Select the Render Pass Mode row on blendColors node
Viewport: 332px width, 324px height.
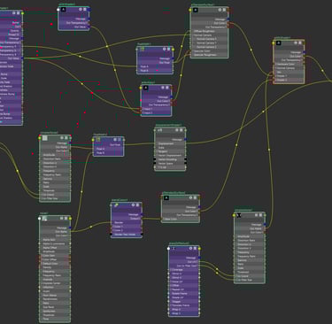coord(127,235)
